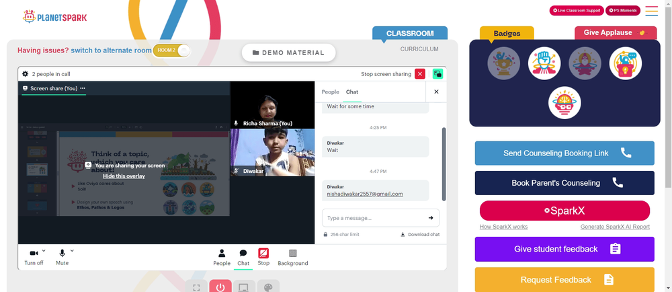Viewport: 672px width, 292px height.
Task: Click Diwakar's 'Wait' chat message
Action: [x=376, y=147]
